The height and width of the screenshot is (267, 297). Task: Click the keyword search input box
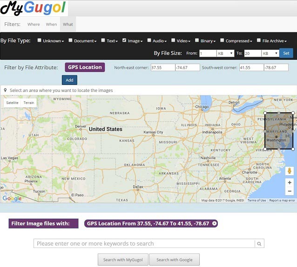[144, 244]
